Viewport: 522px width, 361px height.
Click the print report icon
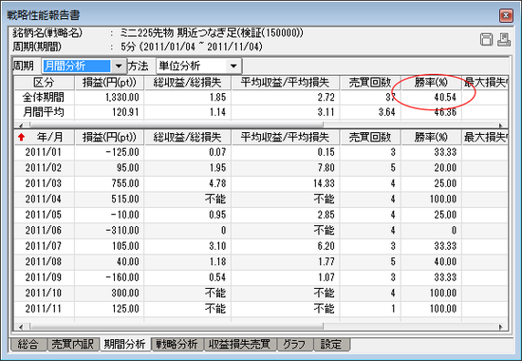coord(504,40)
